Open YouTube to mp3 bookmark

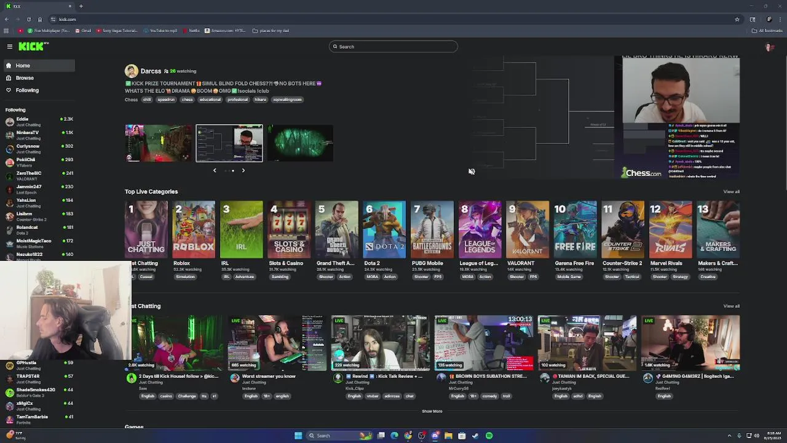tap(160, 30)
